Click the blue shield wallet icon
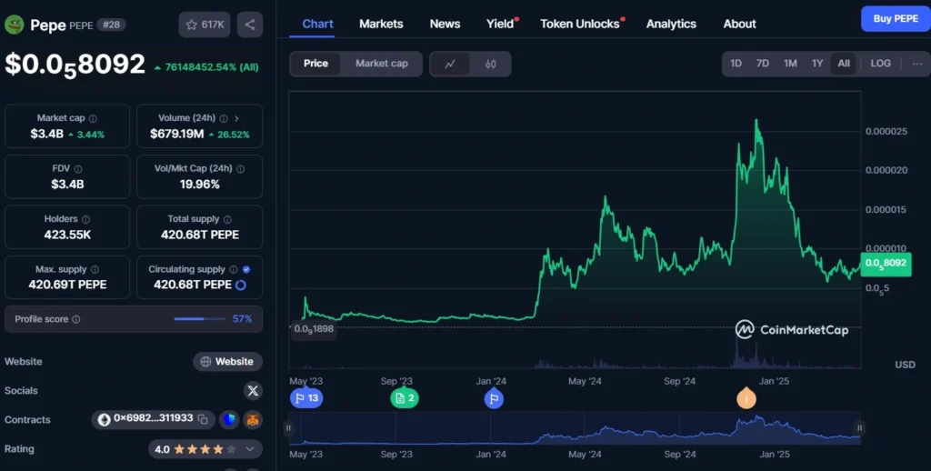The width and height of the screenshot is (931, 471). 228,420
